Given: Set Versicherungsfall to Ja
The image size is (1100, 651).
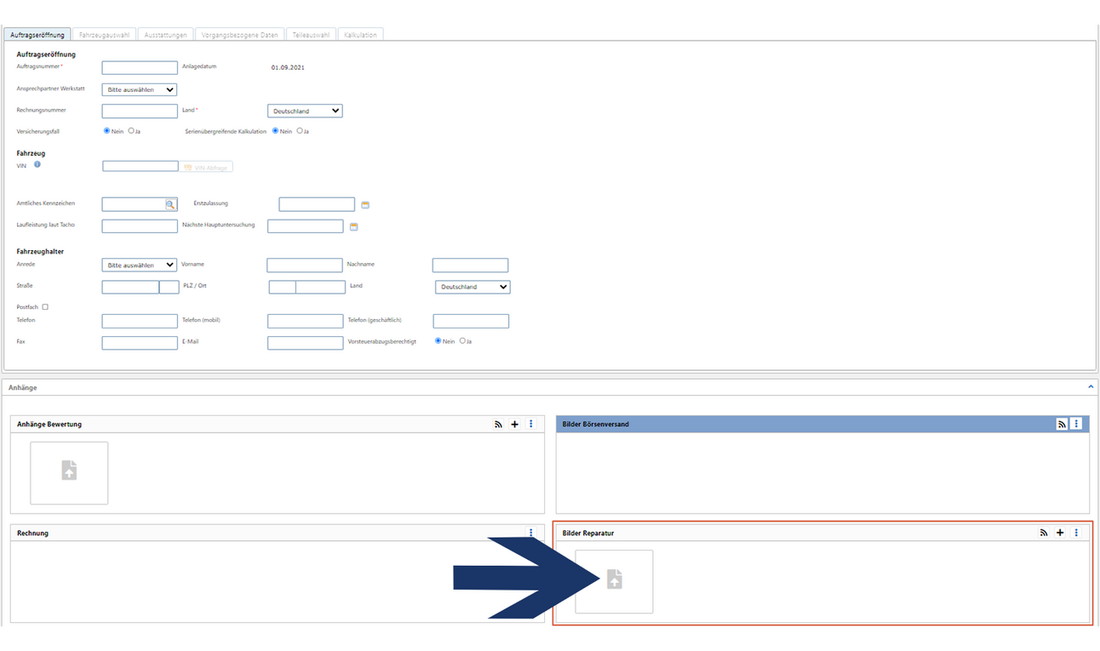Looking at the screenshot, I should pos(131,131).
